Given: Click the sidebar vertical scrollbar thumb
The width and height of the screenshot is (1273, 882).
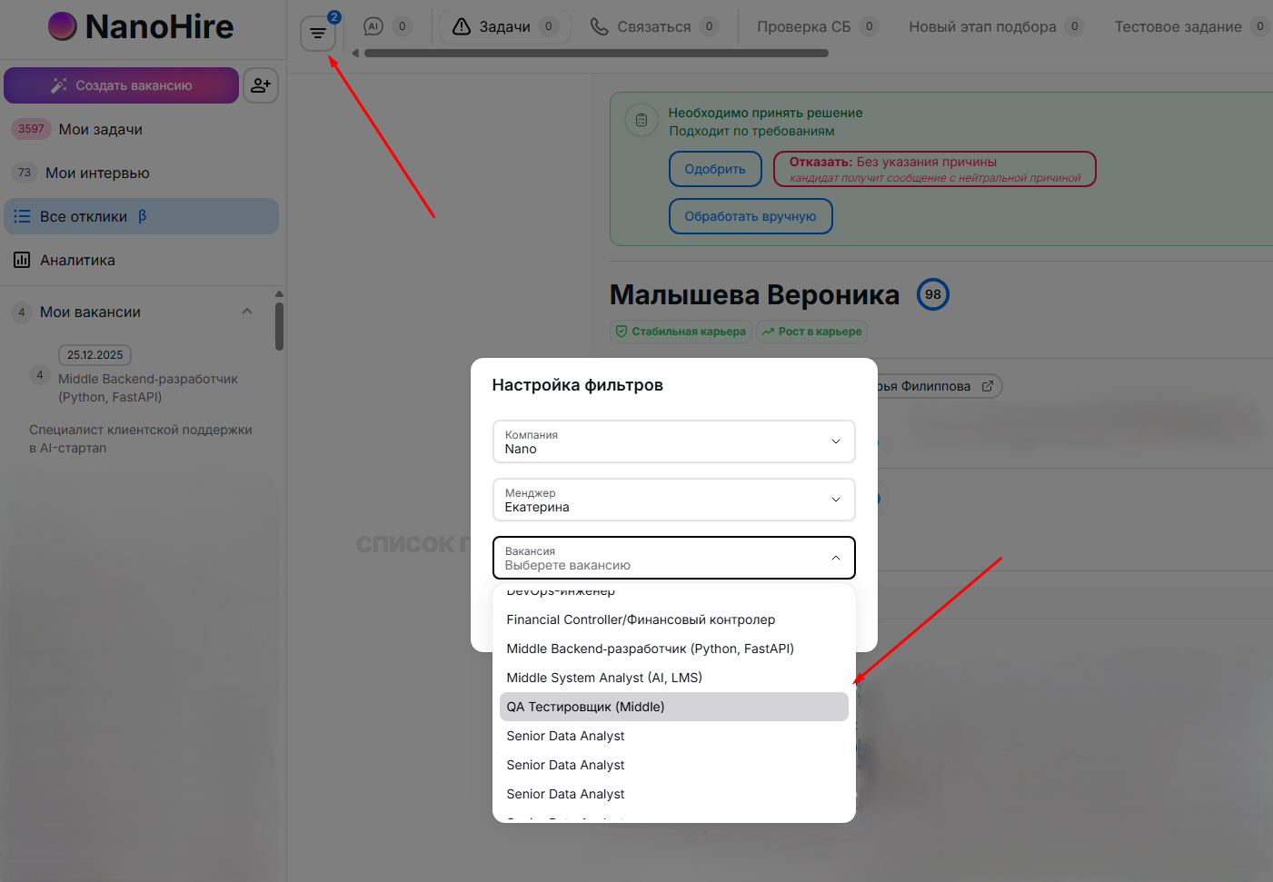Looking at the screenshot, I should click(x=279, y=325).
